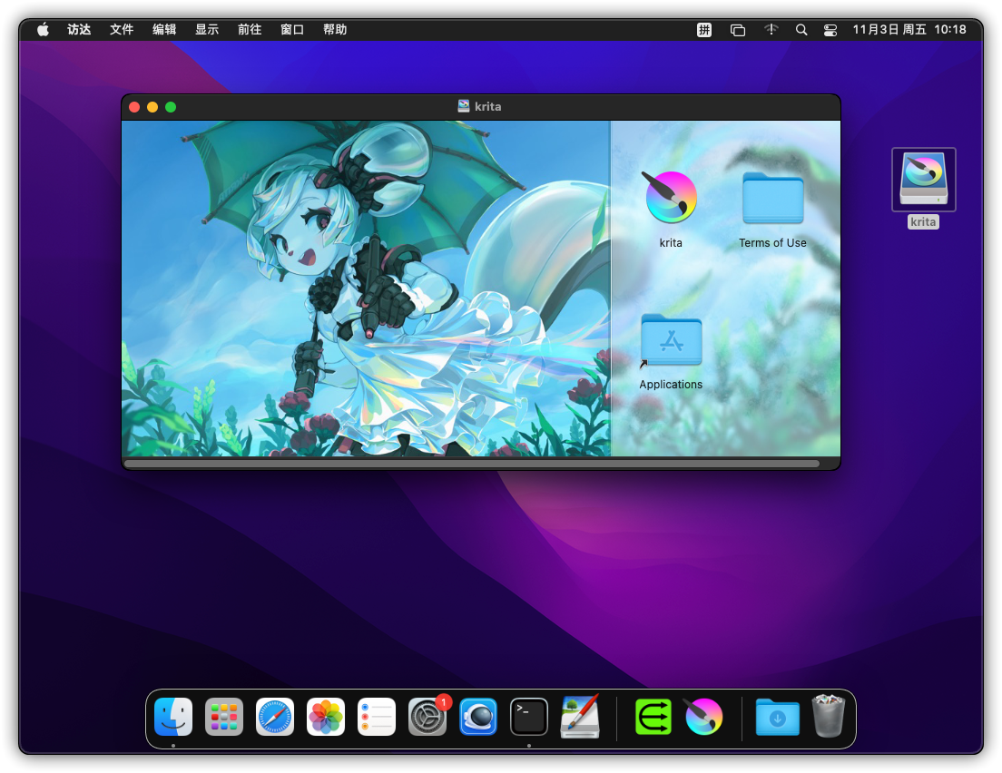Open the blue astronaut app in the Dock
Image resolution: width=1002 pixels, height=773 pixels.
pyautogui.click(x=478, y=717)
